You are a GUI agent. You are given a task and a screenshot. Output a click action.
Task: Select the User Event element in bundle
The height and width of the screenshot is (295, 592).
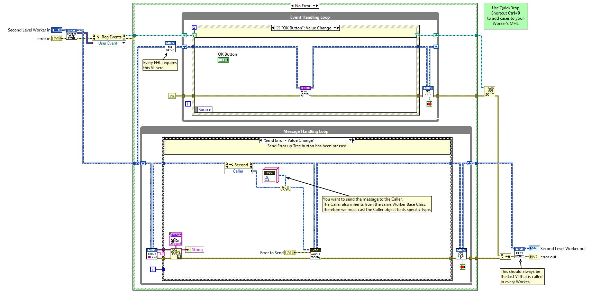point(109,43)
